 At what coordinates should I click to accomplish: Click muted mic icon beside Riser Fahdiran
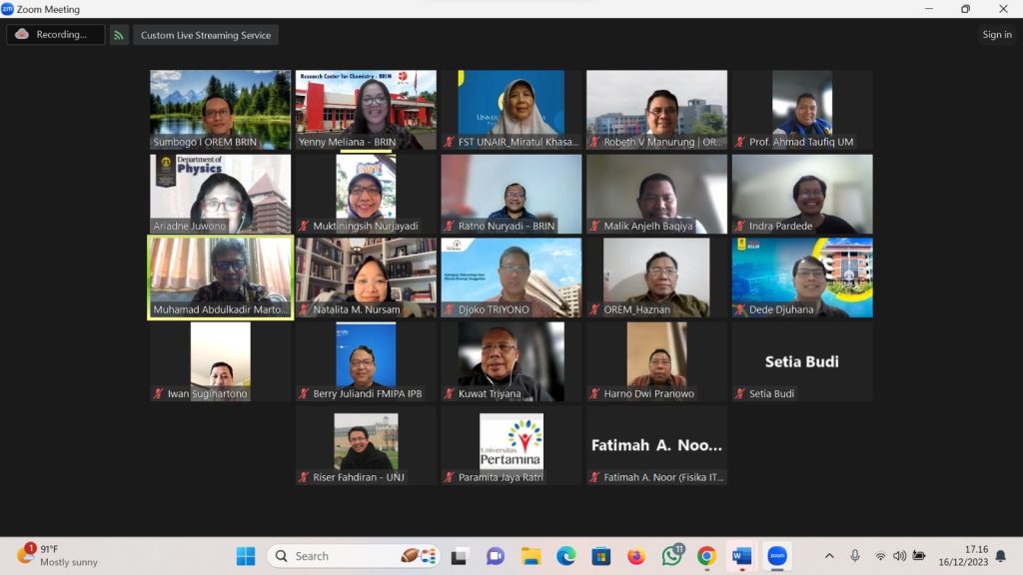coord(304,478)
